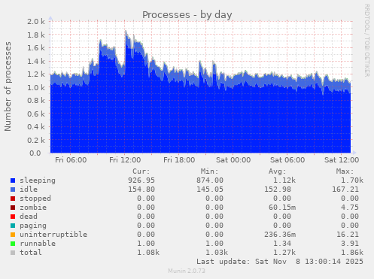This screenshot has width=374, height=279.
Task: Click the 'sleeping' legend label
Action: click(38, 180)
